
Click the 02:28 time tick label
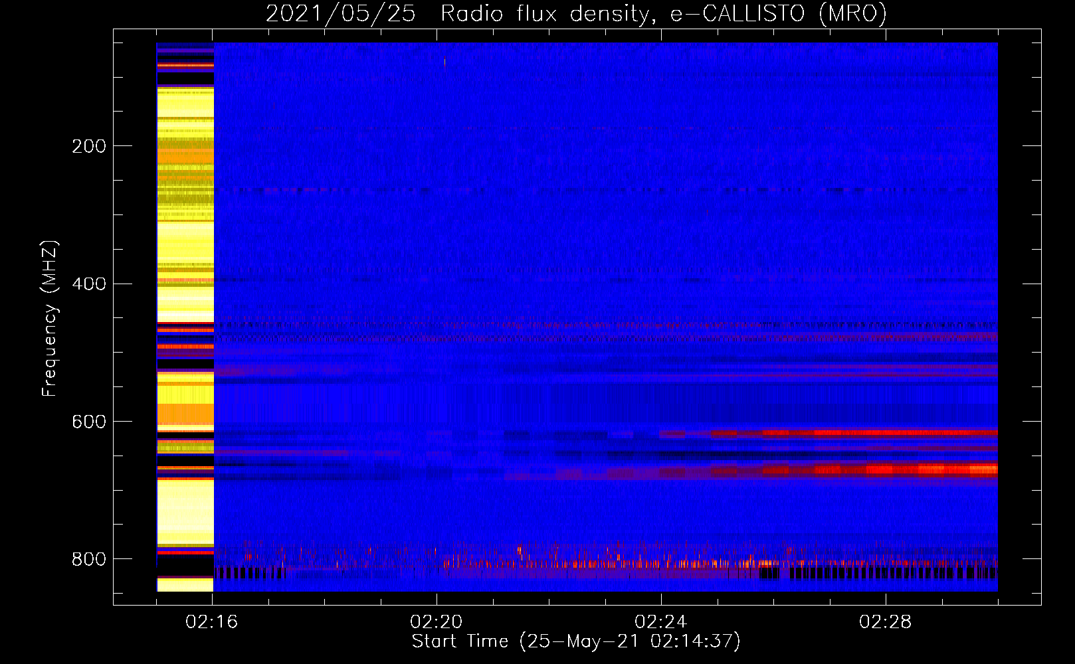coord(886,622)
